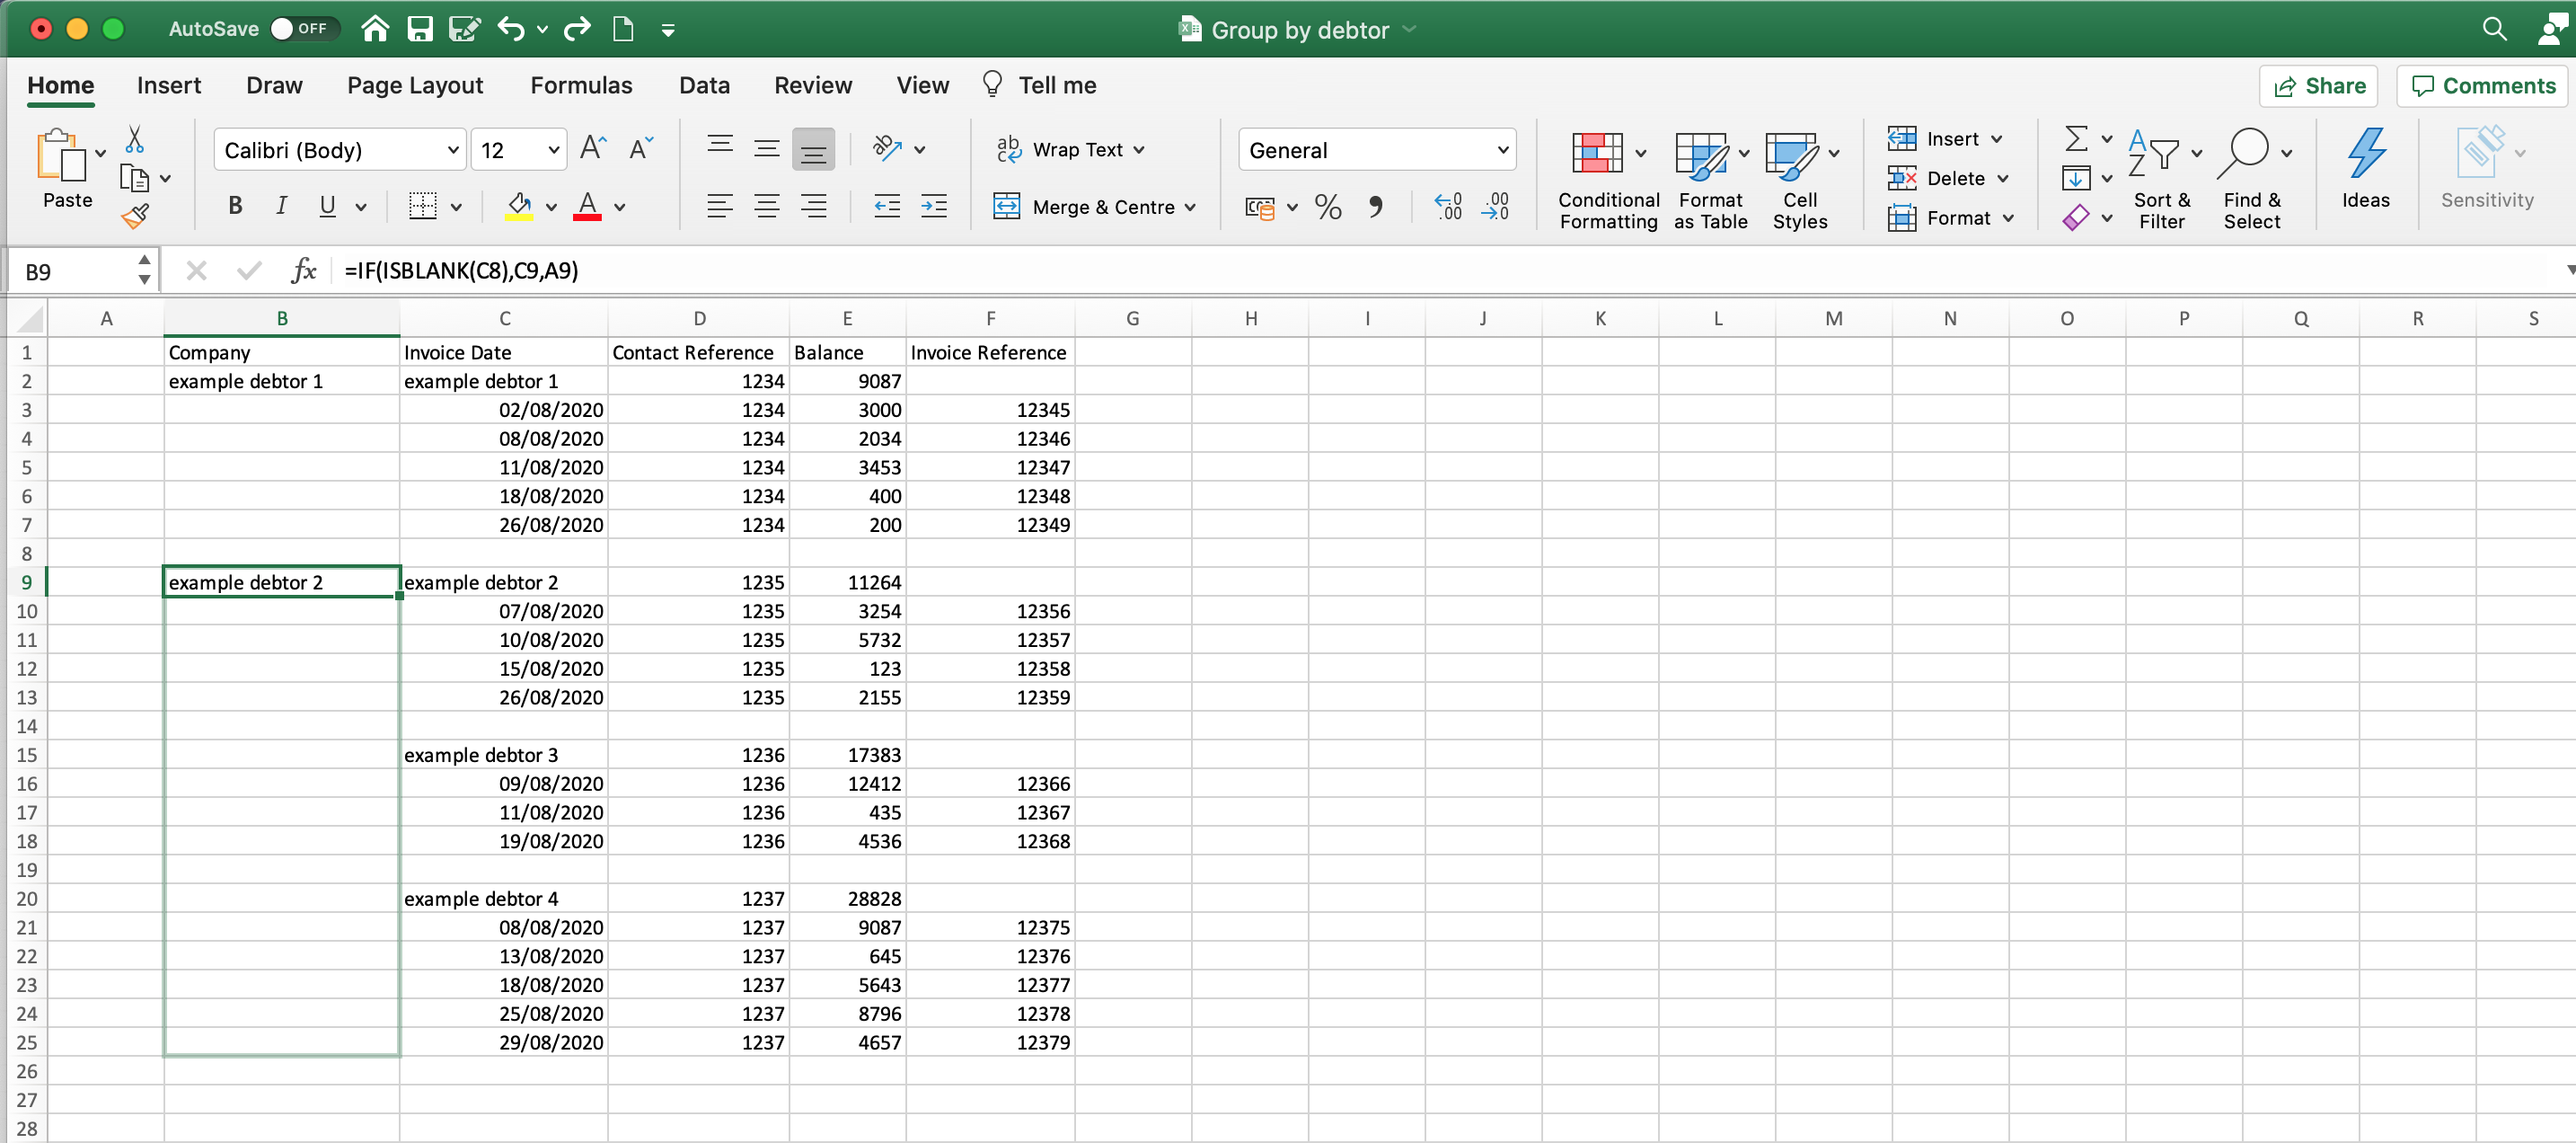The height and width of the screenshot is (1143, 2576).
Task: Open the Comments button
Action: 2484,86
